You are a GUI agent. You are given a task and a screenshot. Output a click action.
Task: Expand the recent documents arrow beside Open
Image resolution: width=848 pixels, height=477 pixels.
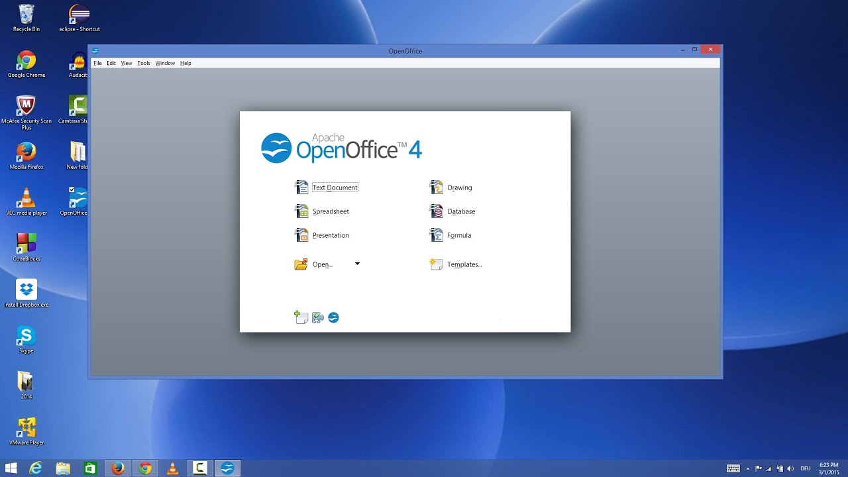[357, 264]
